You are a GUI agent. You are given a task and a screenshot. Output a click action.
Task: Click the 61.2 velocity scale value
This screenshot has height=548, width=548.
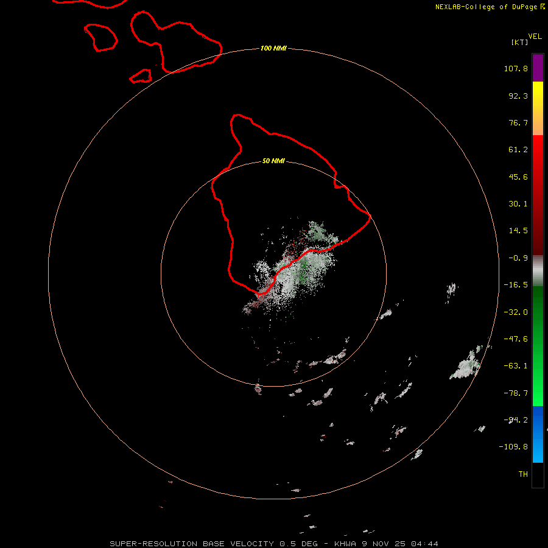[518, 150]
